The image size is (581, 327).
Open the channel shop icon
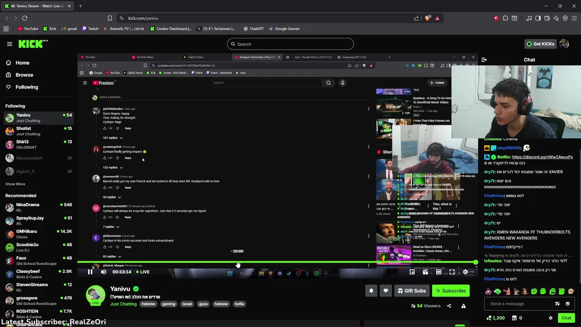514,318
